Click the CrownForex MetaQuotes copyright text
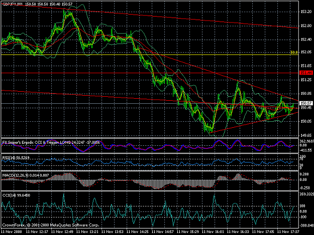The height and width of the screenshot is (235, 314). pos(51,225)
